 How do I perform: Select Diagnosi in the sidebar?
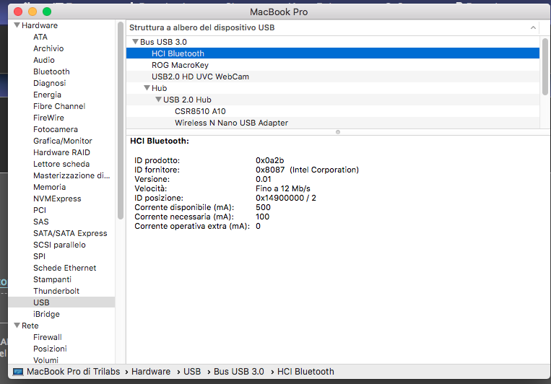50,83
